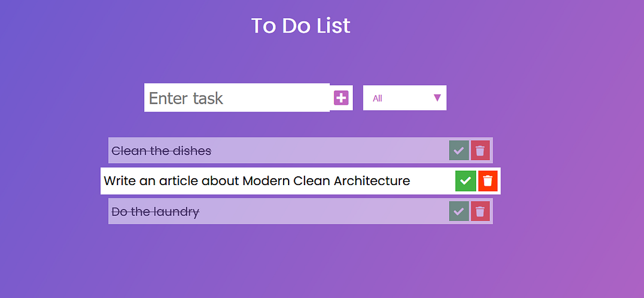Add a new task with the plus icon
644x298 pixels.
(341, 98)
